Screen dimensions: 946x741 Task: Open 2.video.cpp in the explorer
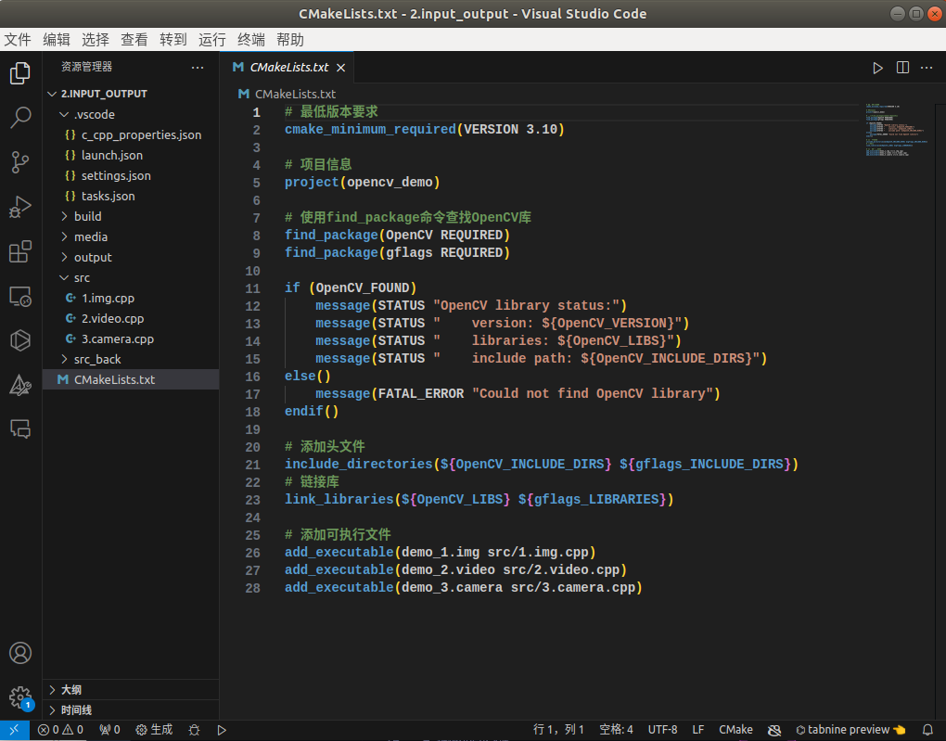[112, 318]
